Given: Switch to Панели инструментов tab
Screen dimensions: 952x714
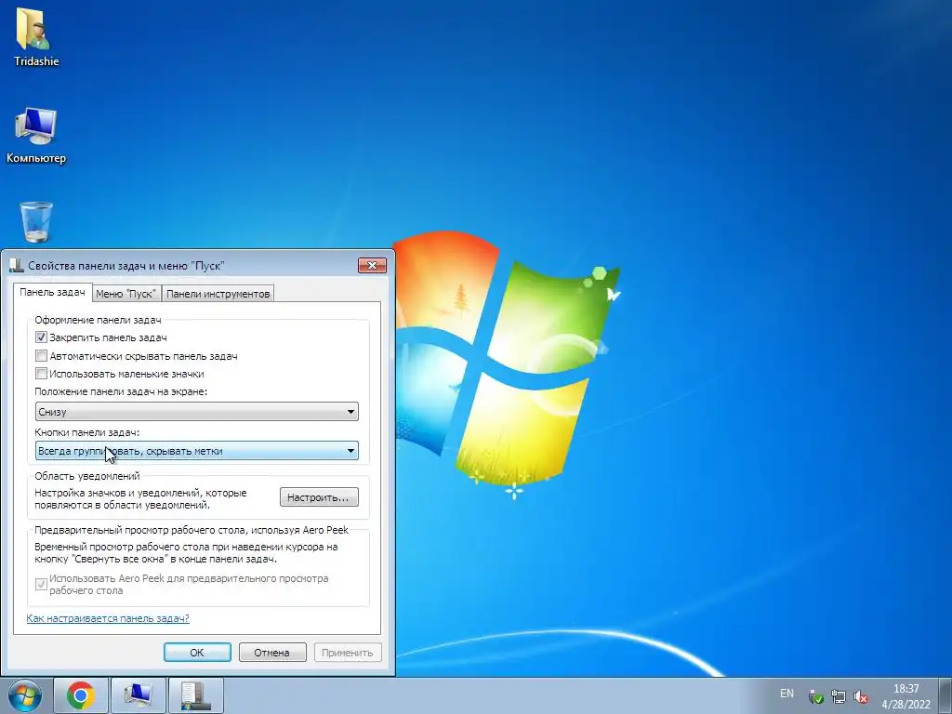Looking at the screenshot, I should click(x=218, y=293).
